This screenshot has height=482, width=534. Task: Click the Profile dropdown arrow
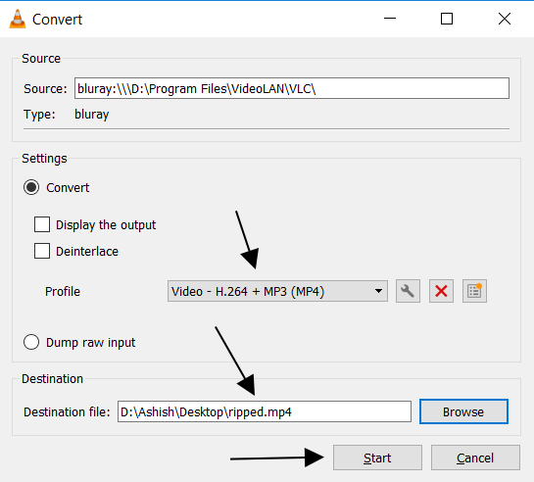[378, 291]
